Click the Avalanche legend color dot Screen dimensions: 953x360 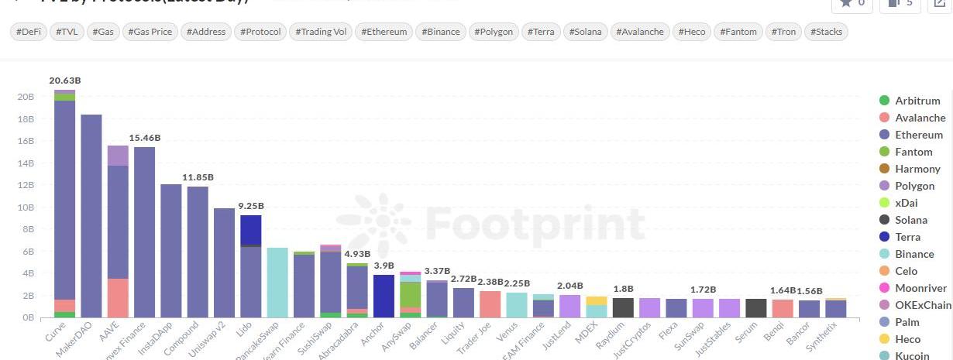tap(884, 118)
